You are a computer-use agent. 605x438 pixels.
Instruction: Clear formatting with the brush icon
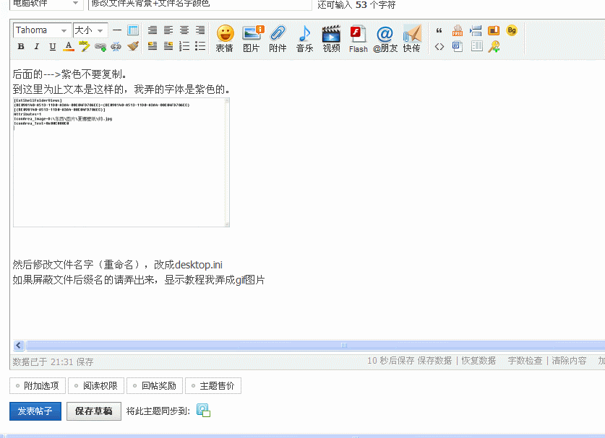(133, 46)
